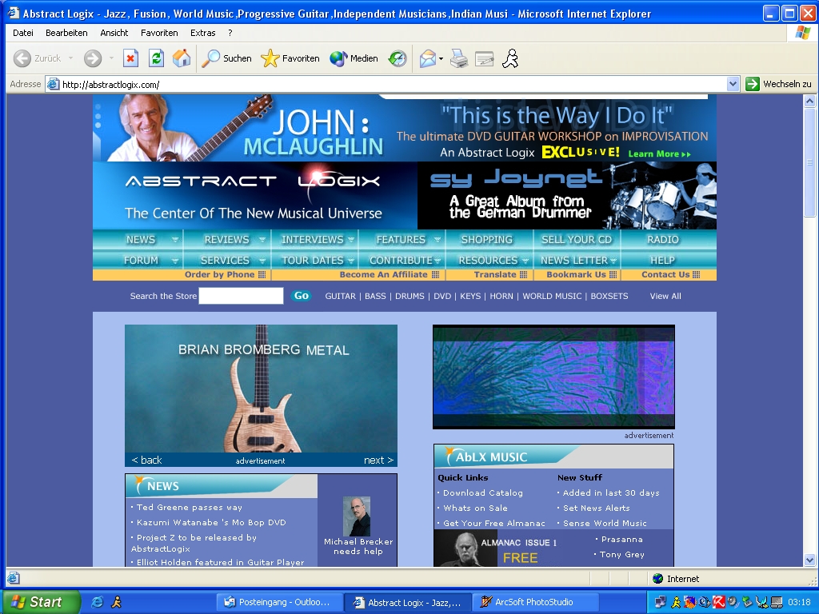Expand the REVIEWS nav dropdown arrow
819x614 pixels.
coord(262,240)
